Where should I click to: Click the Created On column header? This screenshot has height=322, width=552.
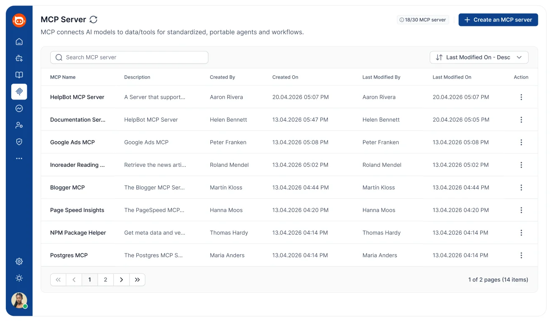click(285, 77)
